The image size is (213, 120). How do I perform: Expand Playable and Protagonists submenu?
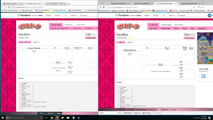pos(60,28)
